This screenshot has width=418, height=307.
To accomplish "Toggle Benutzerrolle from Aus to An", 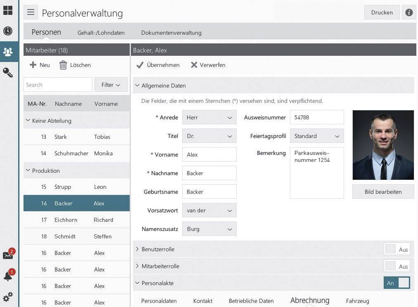I will pos(397,249).
